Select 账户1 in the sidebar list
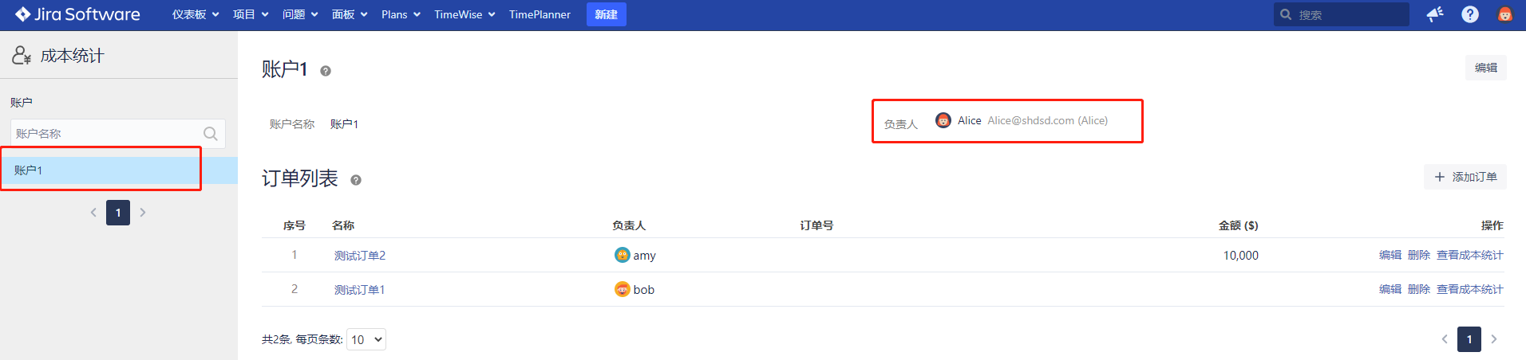1526x360 pixels. [x=29, y=170]
